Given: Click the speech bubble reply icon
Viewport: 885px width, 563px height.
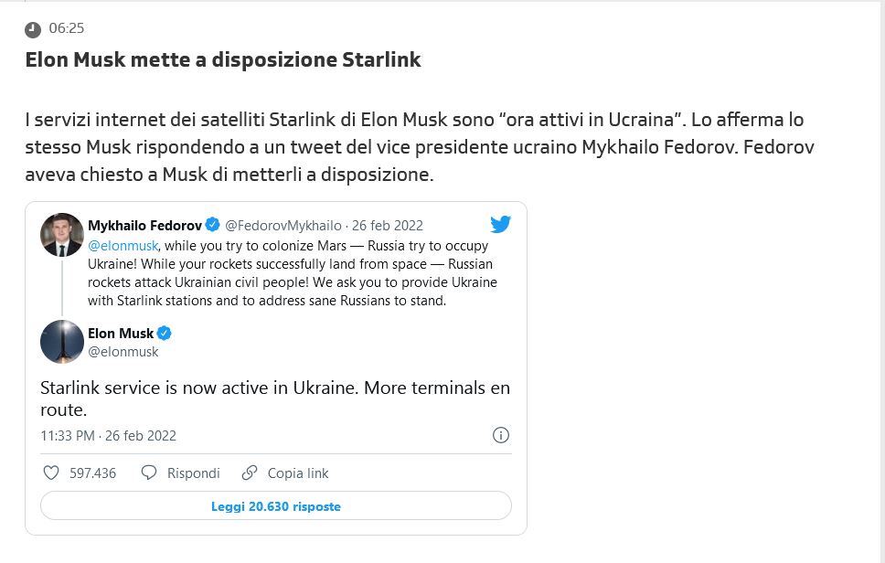Looking at the screenshot, I should click(x=149, y=473).
